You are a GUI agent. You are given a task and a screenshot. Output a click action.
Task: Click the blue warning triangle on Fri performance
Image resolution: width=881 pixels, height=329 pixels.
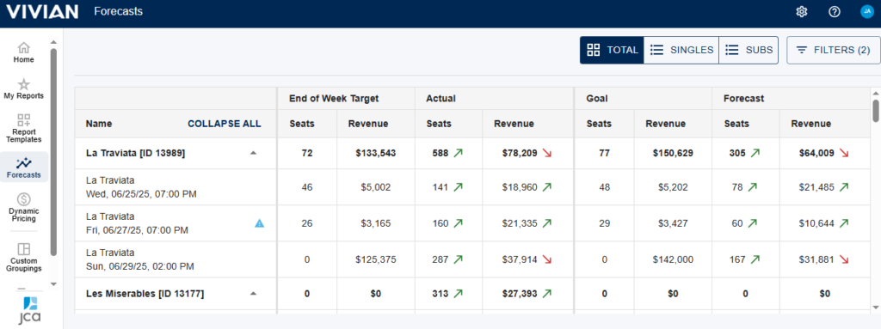pyautogui.click(x=259, y=223)
